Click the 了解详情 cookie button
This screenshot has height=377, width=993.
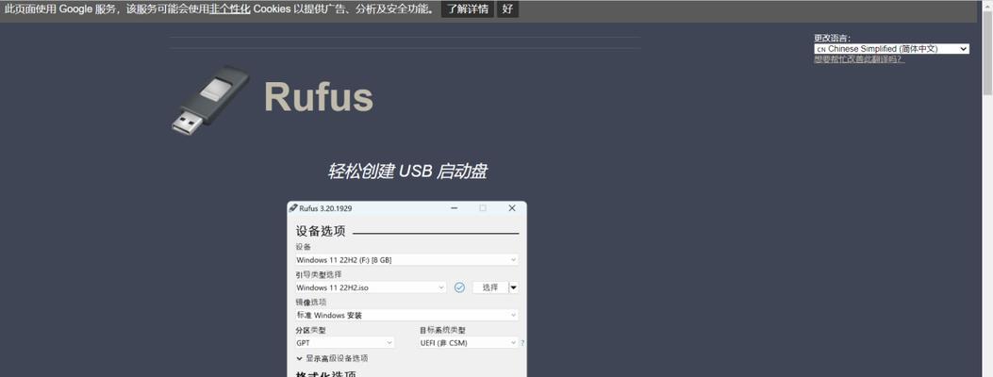tap(468, 8)
